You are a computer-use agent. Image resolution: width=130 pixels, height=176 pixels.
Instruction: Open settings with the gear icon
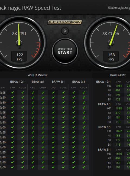[65, 31]
